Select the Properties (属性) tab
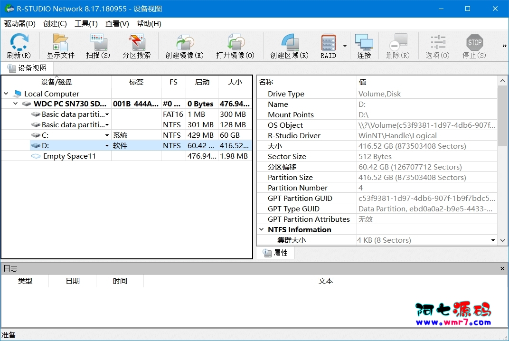 click(275, 253)
